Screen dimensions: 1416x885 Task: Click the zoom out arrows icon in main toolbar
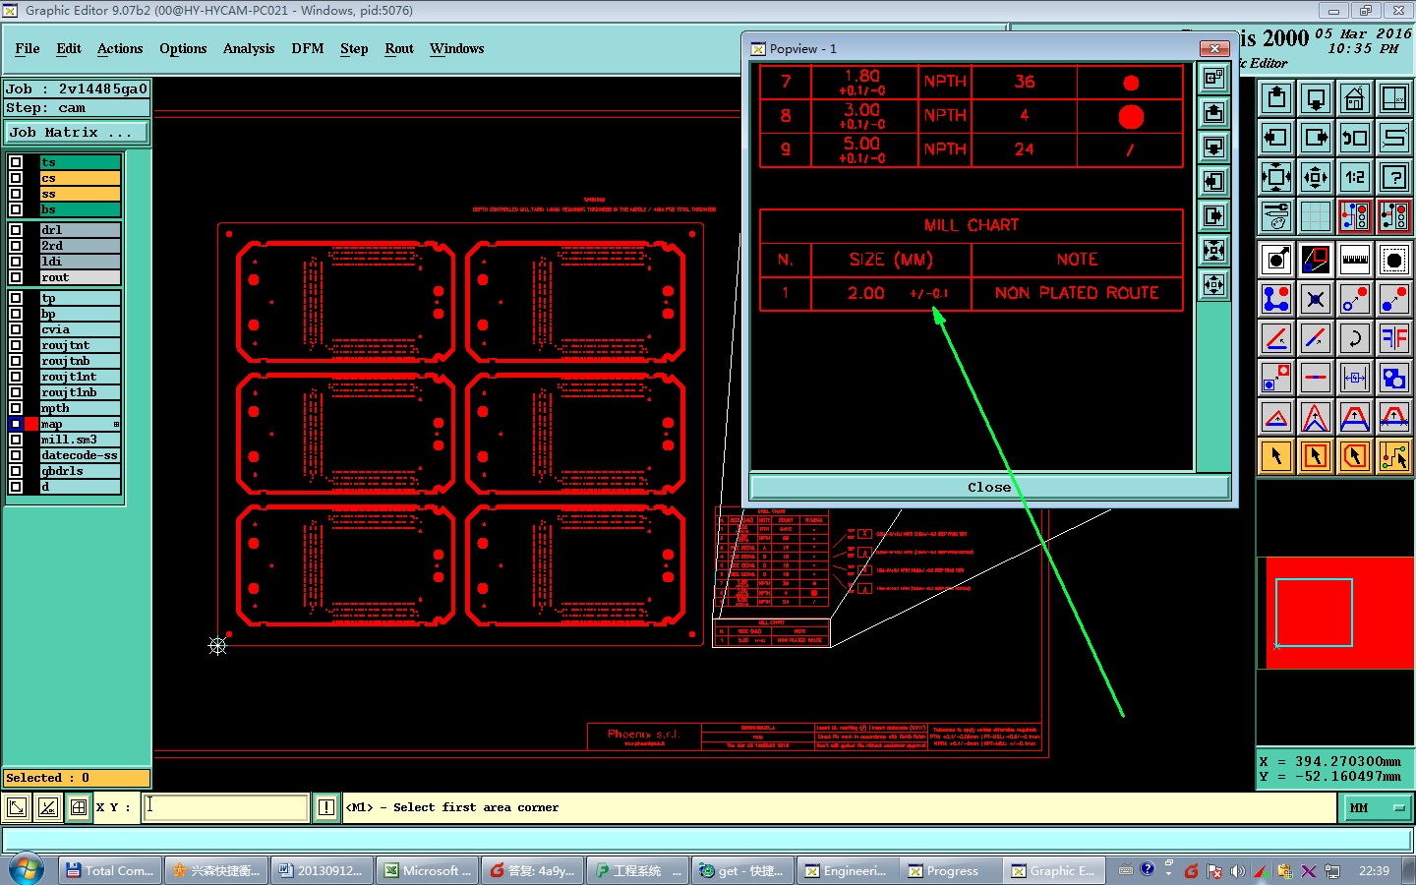pyautogui.click(x=1316, y=177)
